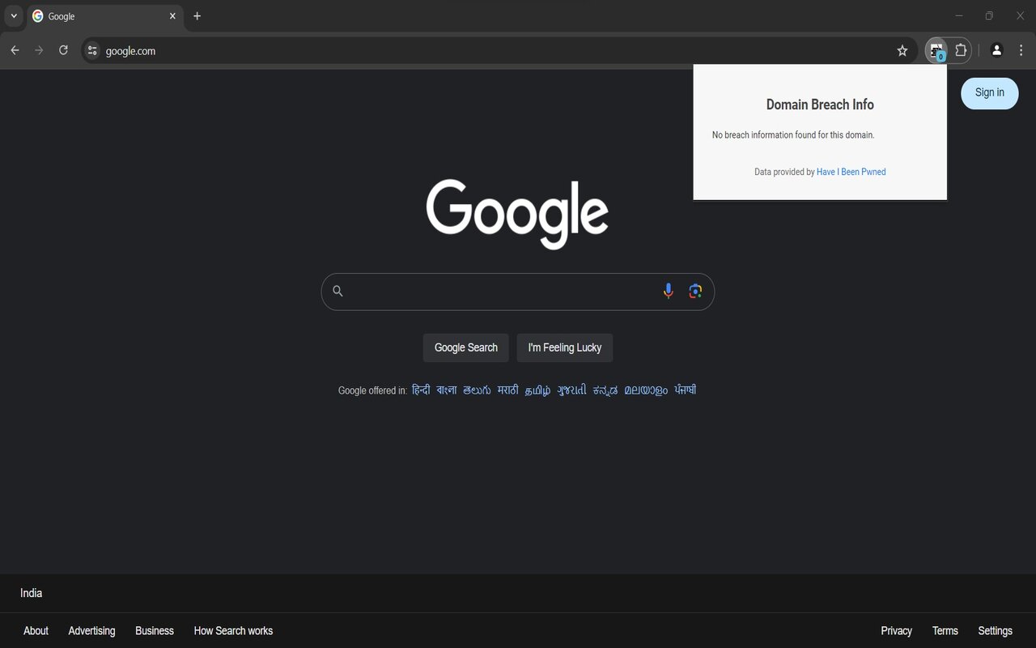Open the Settings footer menu

pyautogui.click(x=995, y=631)
